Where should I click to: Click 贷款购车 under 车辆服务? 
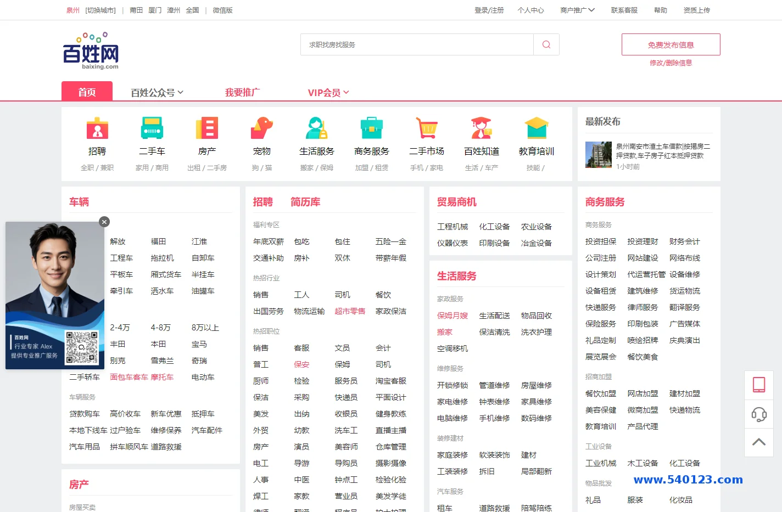click(x=85, y=414)
